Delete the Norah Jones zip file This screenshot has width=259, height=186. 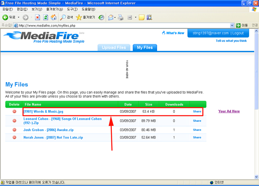click(x=15, y=137)
